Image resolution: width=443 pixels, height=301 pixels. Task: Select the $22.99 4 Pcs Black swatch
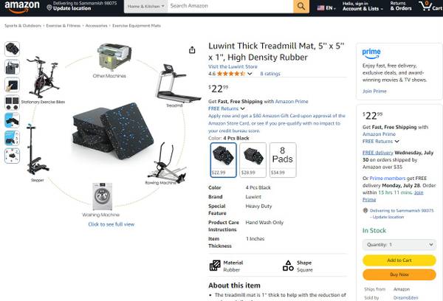point(223,160)
